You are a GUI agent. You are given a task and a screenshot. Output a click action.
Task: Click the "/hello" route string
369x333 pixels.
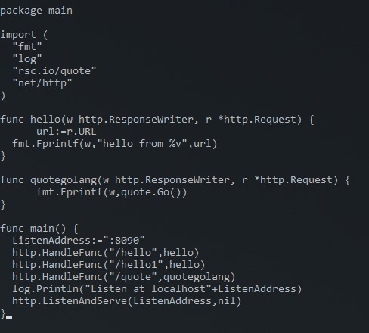tap(133, 253)
